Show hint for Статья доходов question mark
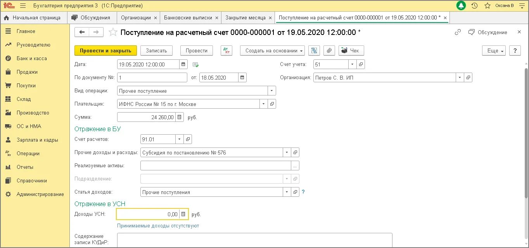Screen dimensions: 529x248 pos(303,192)
